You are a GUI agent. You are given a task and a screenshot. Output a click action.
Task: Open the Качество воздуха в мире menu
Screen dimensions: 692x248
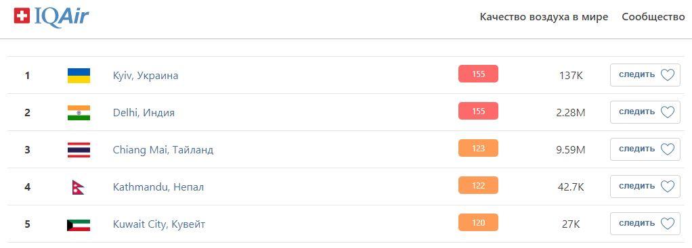coord(544,17)
